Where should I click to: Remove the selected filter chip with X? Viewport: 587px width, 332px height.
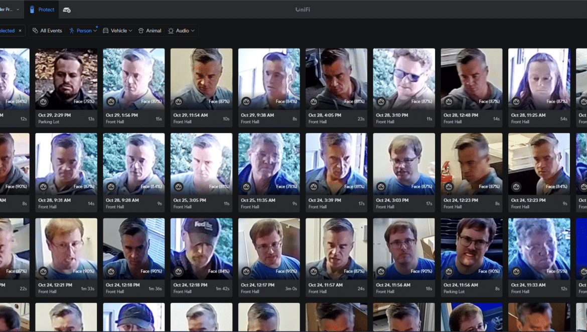point(20,31)
